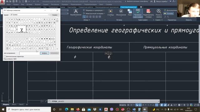This screenshot has height=112, width=200.
Task: Switch to Лист1 layout tab
Action: (14, 105)
